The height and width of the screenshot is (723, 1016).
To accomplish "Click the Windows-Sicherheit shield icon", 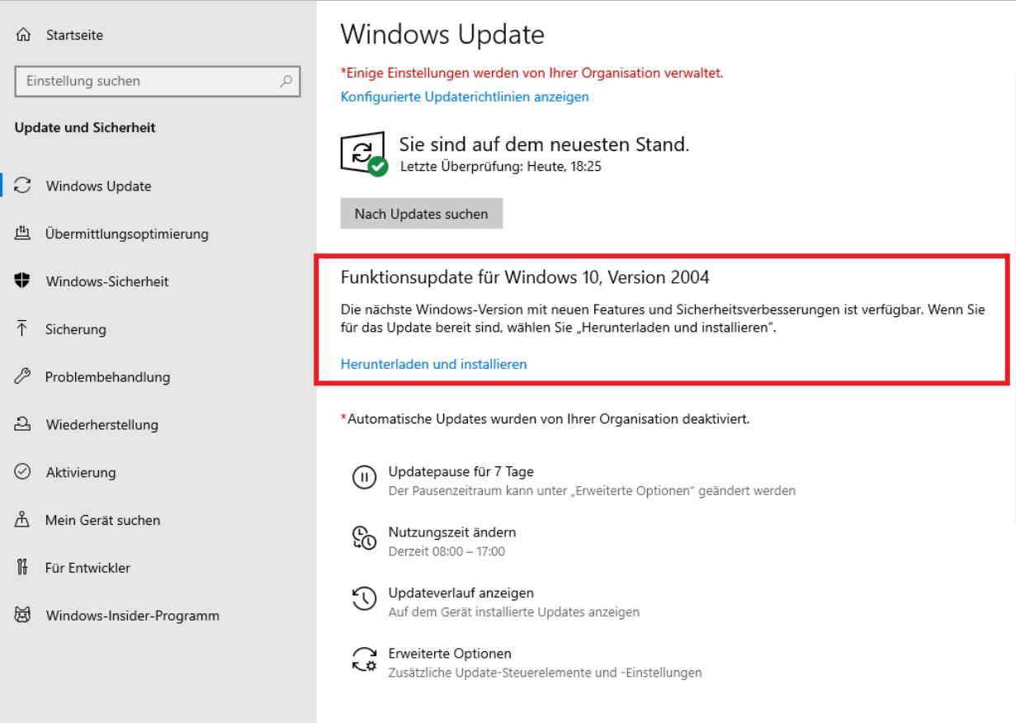I will tap(23, 281).
